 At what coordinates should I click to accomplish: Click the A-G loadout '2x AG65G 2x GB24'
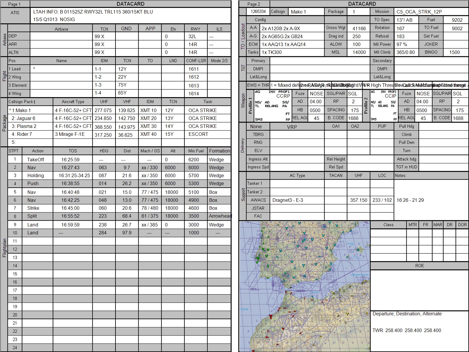point(282,37)
